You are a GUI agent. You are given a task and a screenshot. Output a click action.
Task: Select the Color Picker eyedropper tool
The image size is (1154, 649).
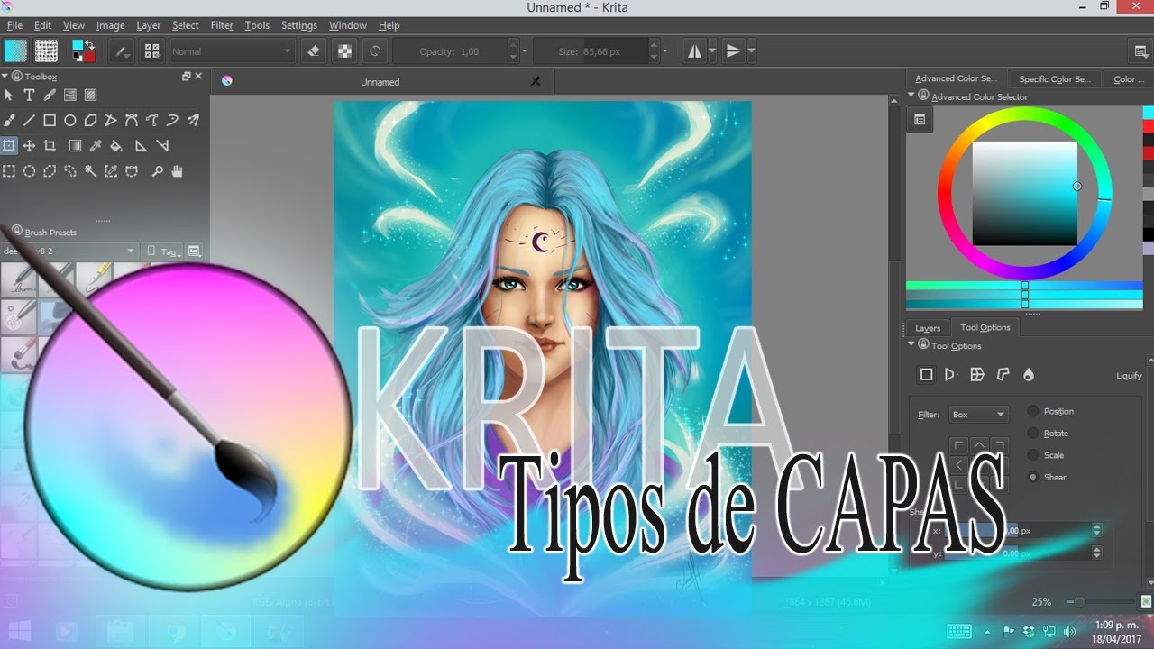click(x=96, y=145)
